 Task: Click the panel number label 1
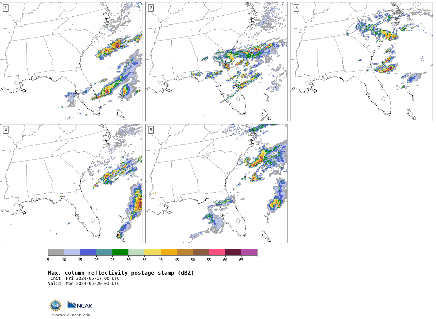pos(5,8)
